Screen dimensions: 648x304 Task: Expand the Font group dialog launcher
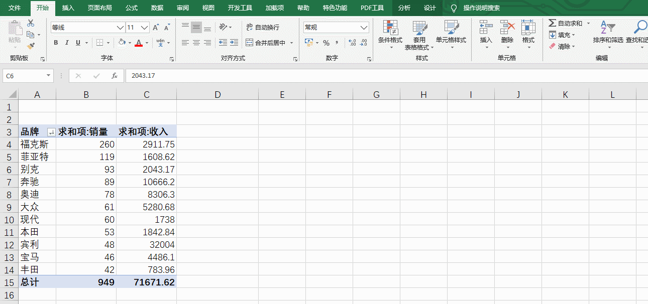coord(172,59)
